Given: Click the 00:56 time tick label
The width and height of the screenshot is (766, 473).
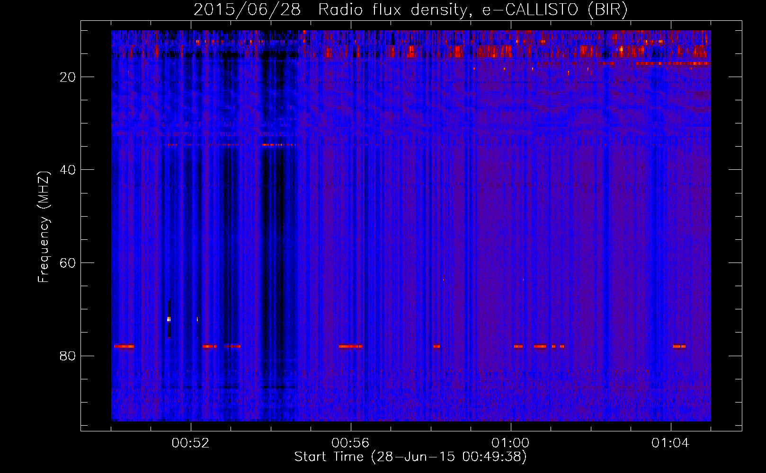Looking at the screenshot, I should [350, 443].
